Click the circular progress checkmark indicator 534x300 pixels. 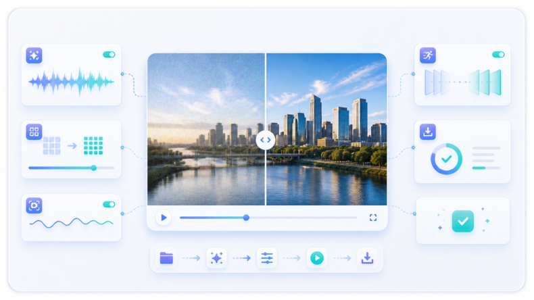coord(447,159)
